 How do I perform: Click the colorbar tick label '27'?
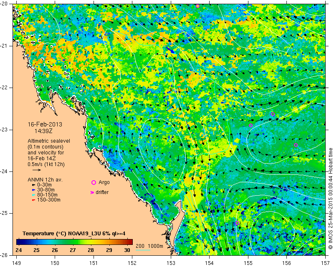pyautogui.click(x=73, y=250)
